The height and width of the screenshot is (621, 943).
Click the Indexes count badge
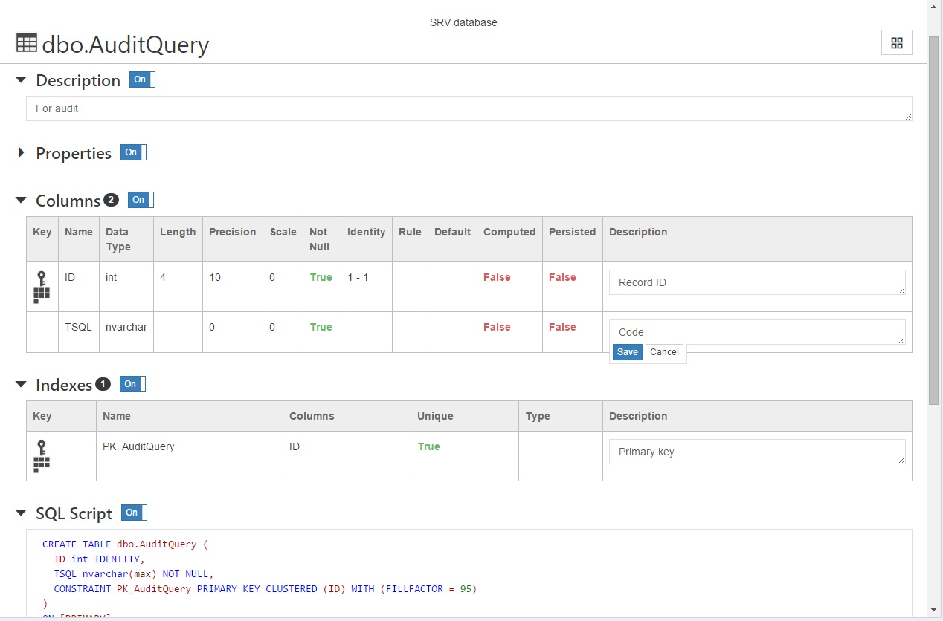[103, 384]
